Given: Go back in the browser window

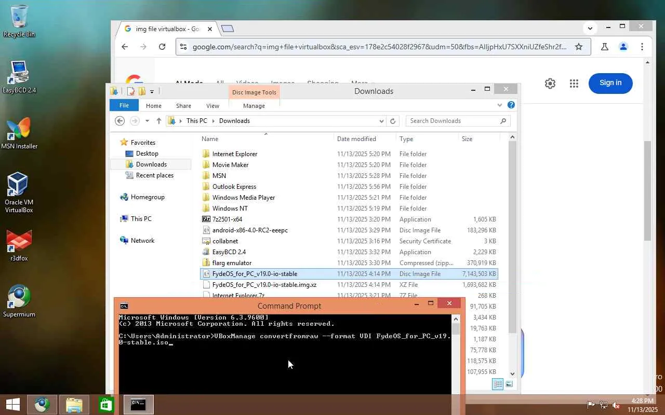Looking at the screenshot, I should [x=125, y=47].
